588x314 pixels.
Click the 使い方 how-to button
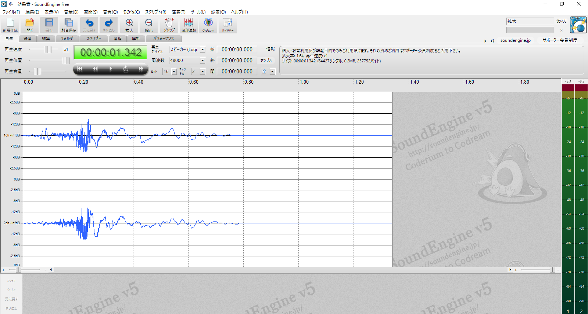562,21
